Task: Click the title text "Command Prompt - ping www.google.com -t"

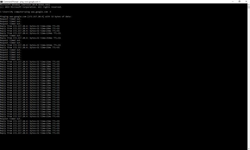Action: 22,2
